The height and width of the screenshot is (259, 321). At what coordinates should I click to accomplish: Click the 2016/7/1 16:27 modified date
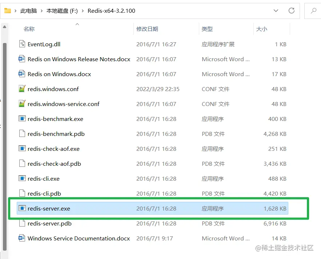click(x=156, y=44)
